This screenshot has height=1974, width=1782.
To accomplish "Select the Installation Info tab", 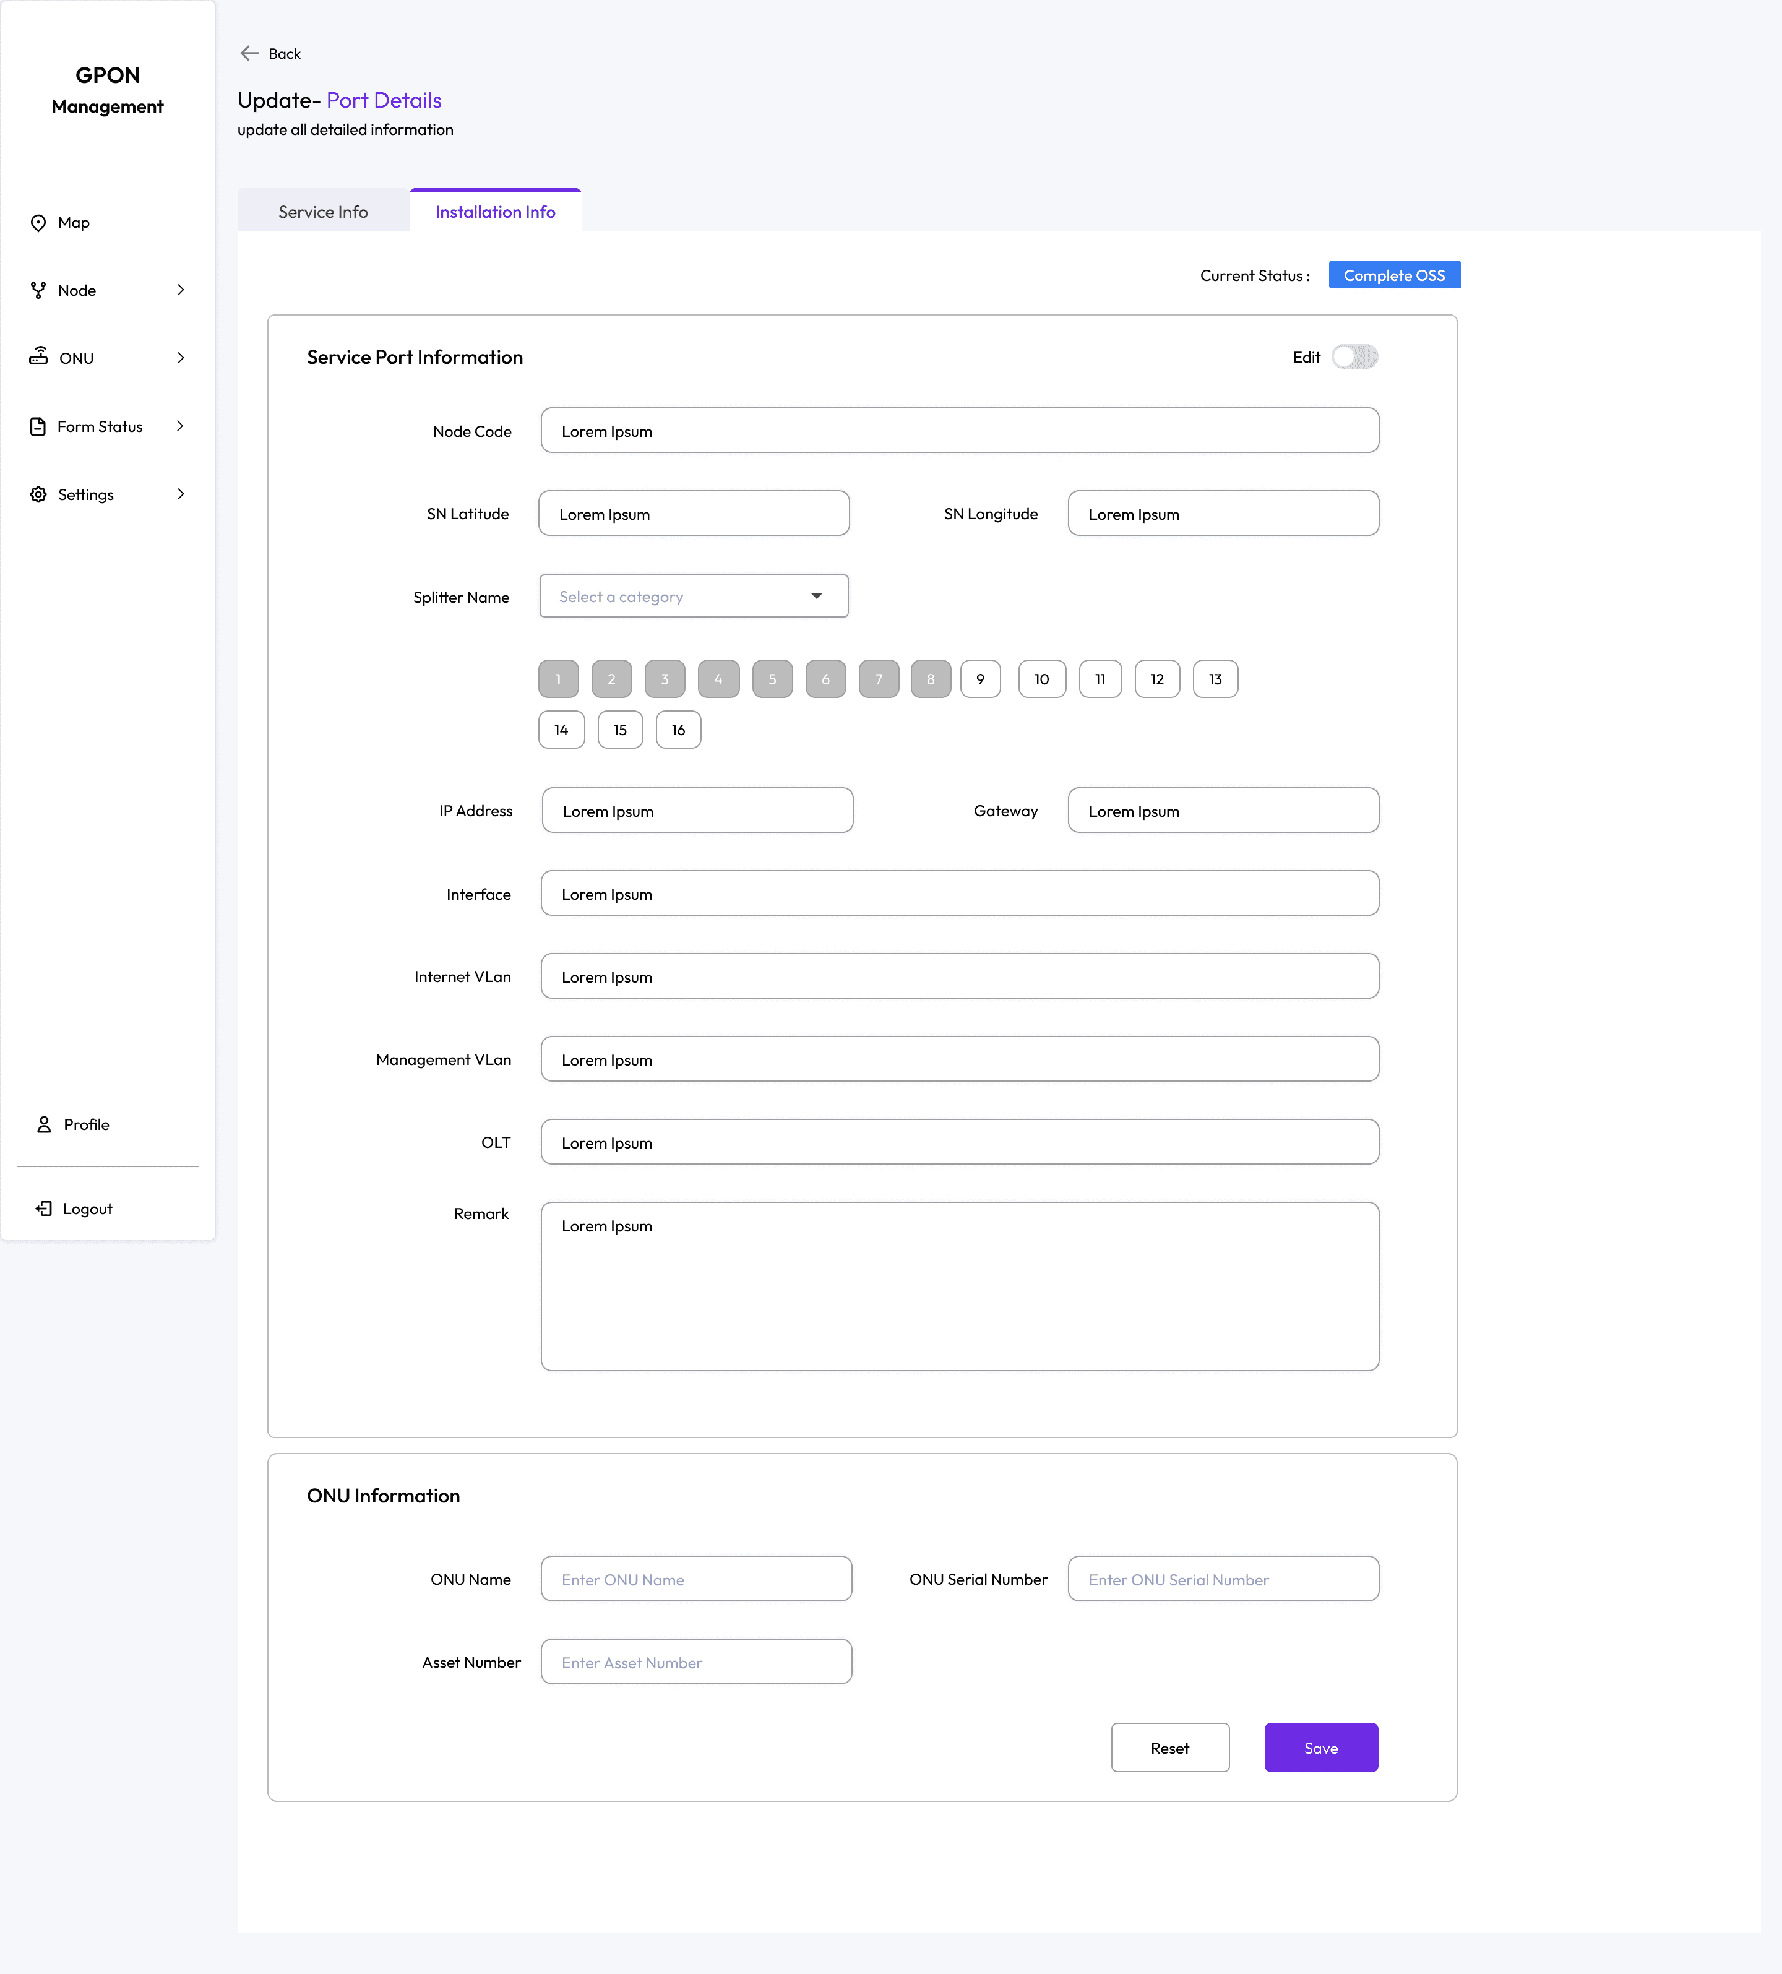I will pyautogui.click(x=494, y=212).
